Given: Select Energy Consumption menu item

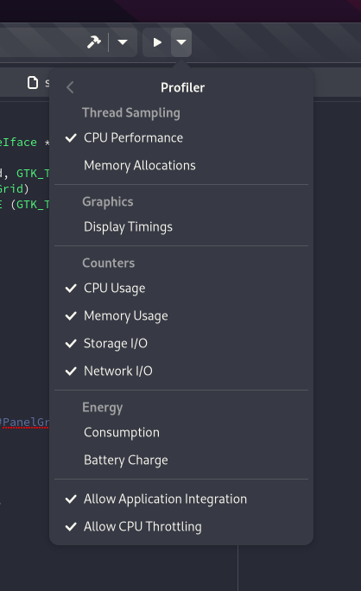Looking at the screenshot, I should (x=181, y=432).
